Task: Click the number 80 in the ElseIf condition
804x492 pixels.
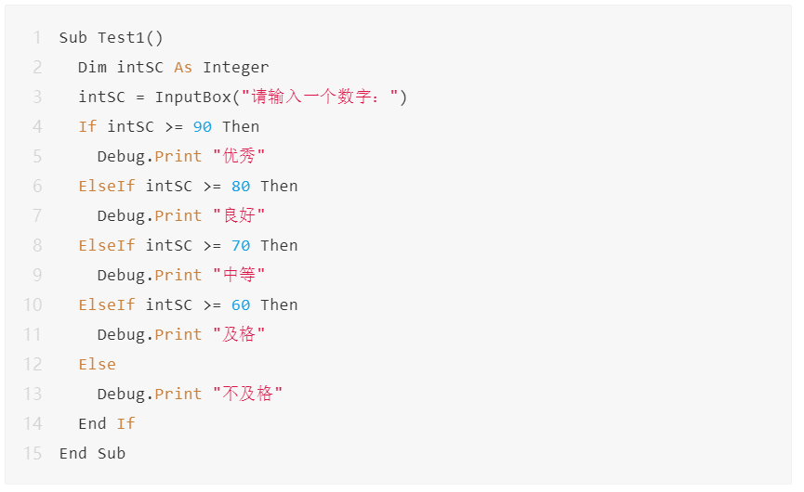Action: click(x=241, y=187)
